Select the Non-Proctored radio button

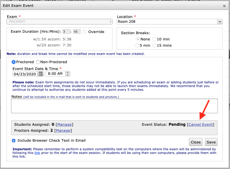pyautogui.click(x=38, y=62)
